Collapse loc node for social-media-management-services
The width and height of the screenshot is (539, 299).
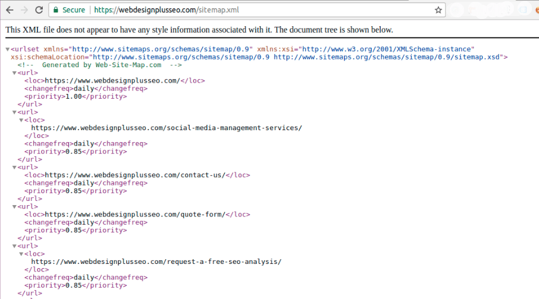(21, 120)
